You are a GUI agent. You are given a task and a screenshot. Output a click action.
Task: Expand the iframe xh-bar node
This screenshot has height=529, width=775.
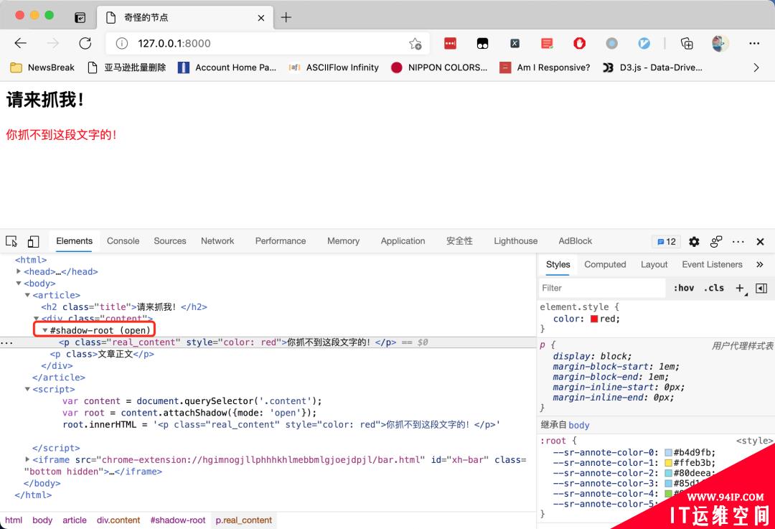click(27, 460)
